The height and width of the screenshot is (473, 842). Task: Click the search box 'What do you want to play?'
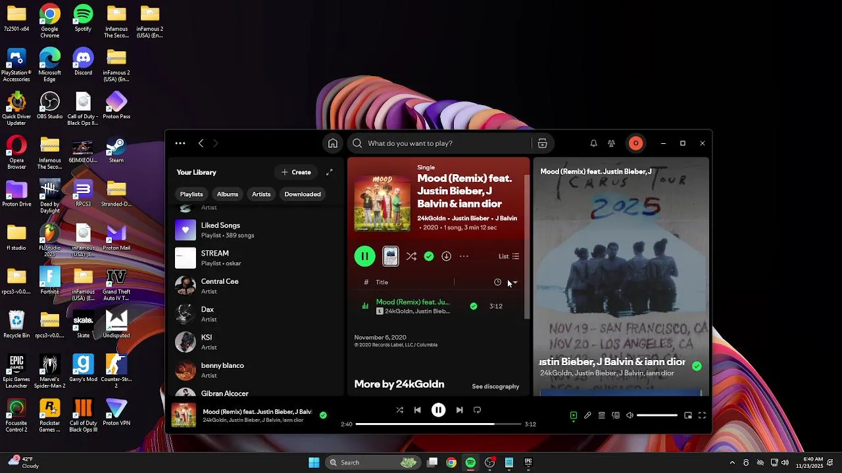click(440, 143)
